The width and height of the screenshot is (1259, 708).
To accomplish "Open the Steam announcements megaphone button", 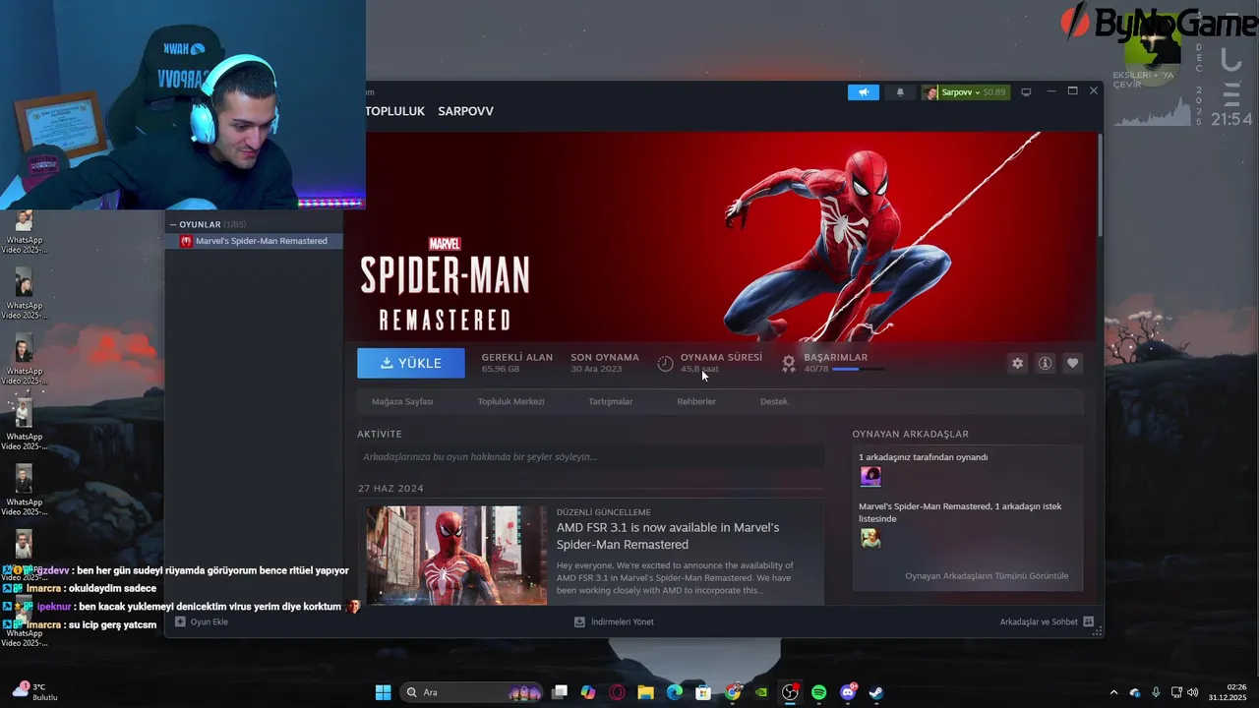I will [x=864, y=92].
